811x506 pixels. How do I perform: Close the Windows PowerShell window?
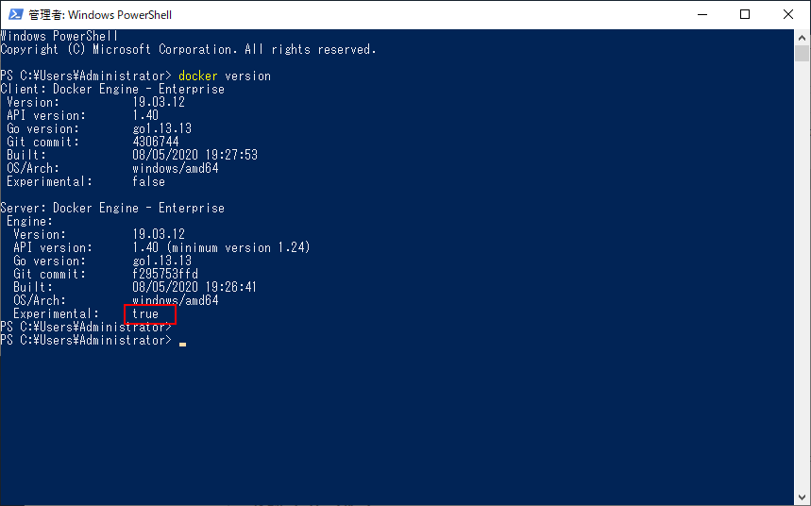(787, 14)
